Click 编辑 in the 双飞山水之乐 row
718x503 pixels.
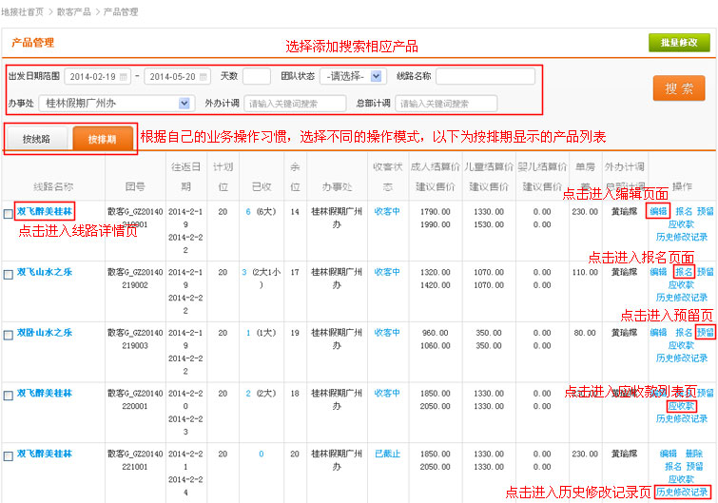tap(658, 272)
